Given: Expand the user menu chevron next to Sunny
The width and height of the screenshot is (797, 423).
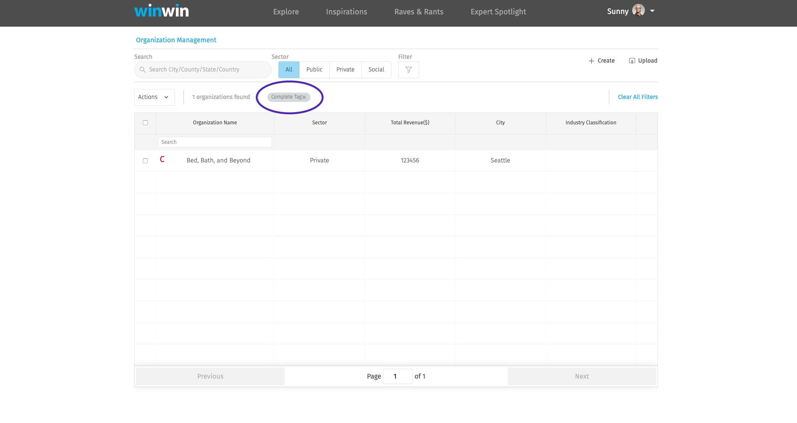Looking at the screenshot, I should click(652, 11).
